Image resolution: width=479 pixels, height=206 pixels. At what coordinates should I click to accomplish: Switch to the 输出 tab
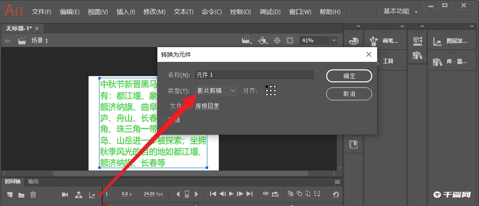33,181
